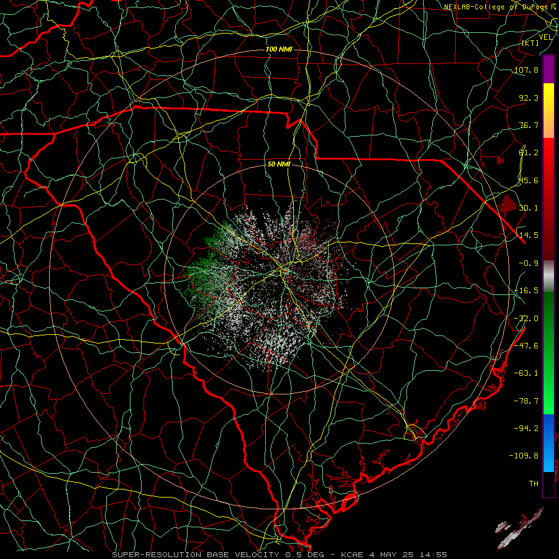This screenshot has height=559, width=559.
Task: Click the yellow segment of the color bar
Action: [x=548, y=111]
